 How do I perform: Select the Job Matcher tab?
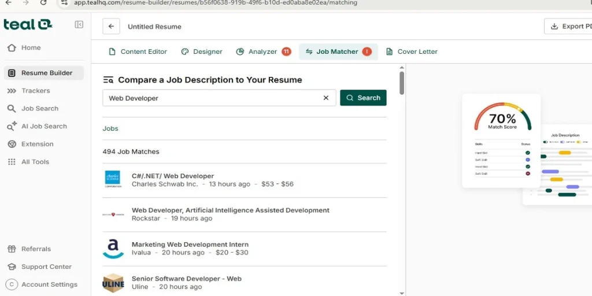338,51
